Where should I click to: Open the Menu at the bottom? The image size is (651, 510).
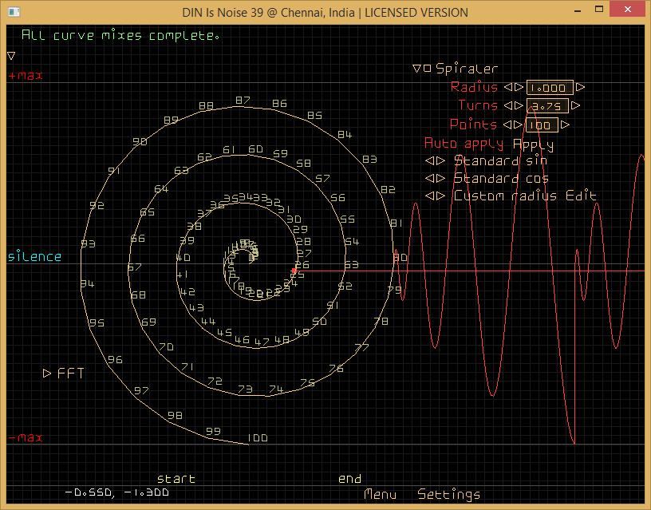[380, 495]
